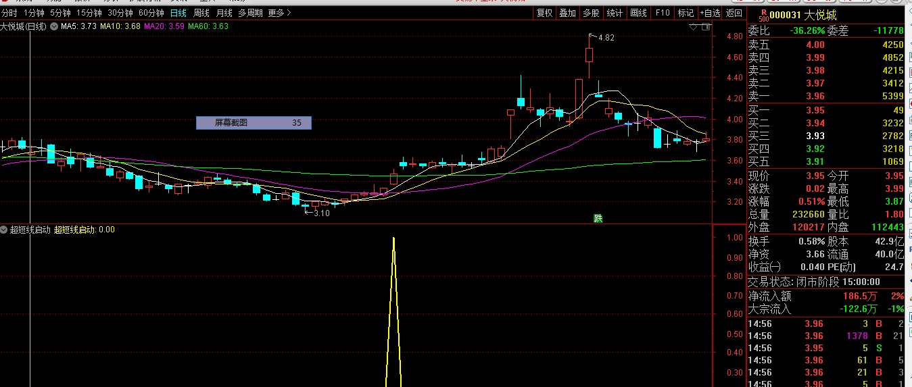Click the 叠加 overlay button

(x=568, y=13)
